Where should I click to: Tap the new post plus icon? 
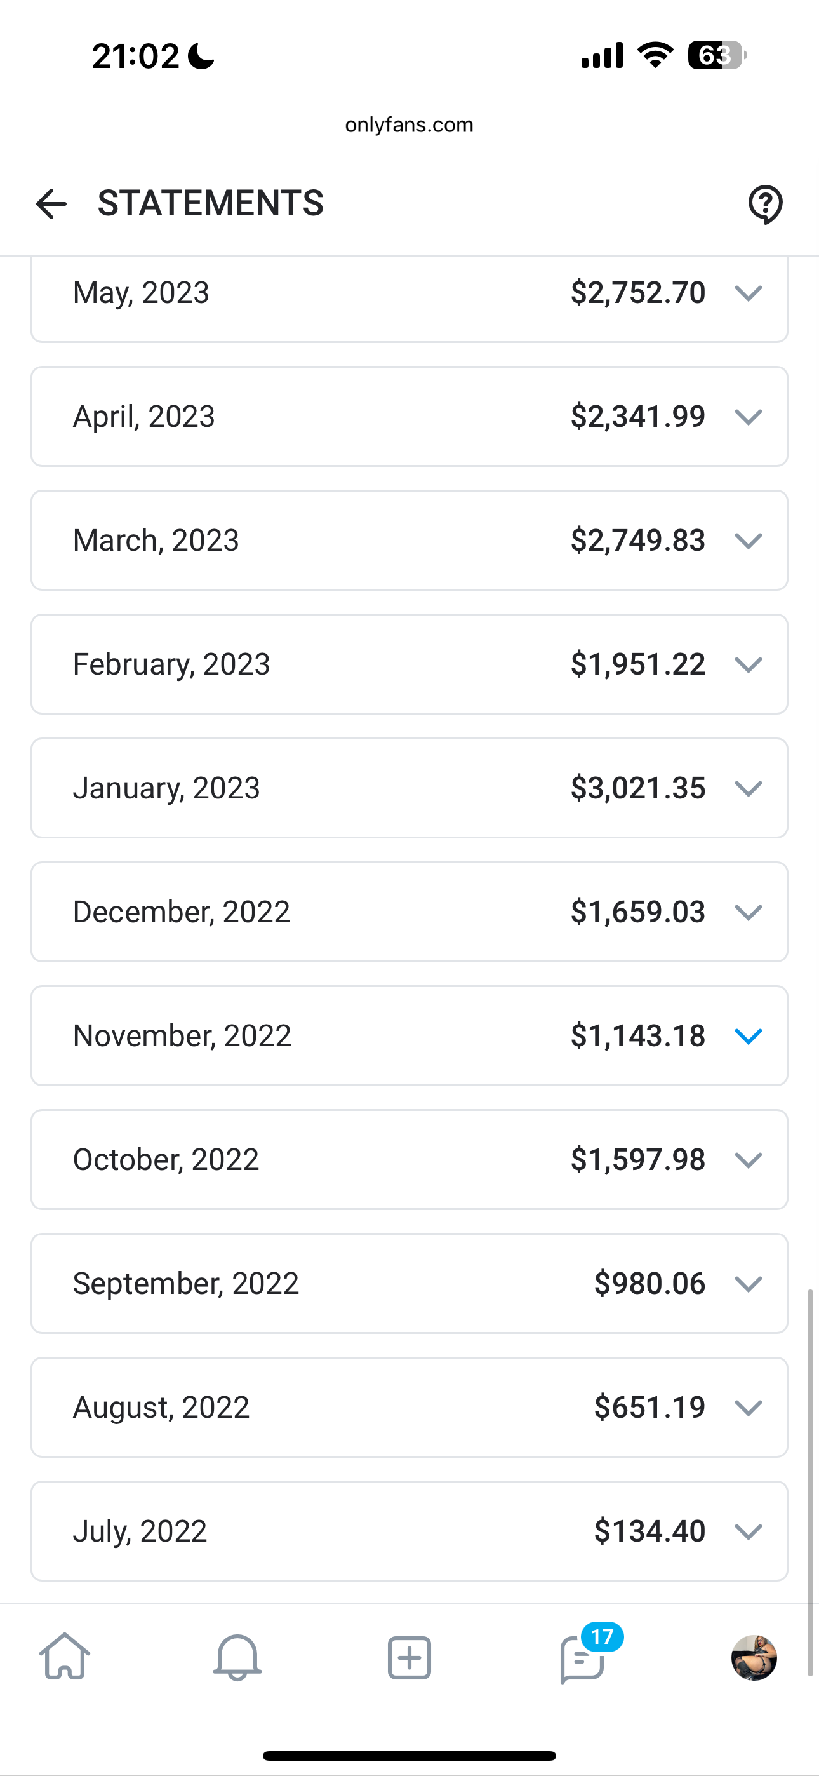pyautogui.click(x=409, y=1657)
